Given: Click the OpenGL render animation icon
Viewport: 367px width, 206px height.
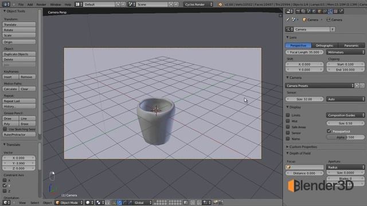Looking at the screenshot, I should [x=220, y=203].
